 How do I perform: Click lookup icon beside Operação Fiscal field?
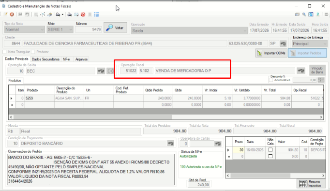click(301, 71)
